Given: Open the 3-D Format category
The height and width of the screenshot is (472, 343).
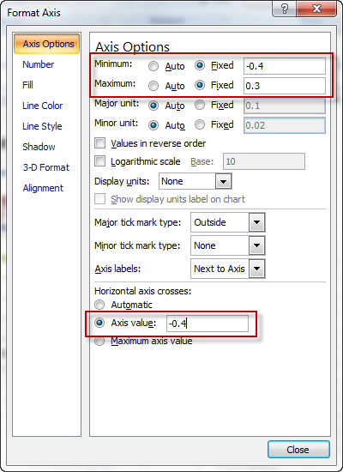Looking at the screenshot, I should pyautogui.click(x=46, y=167).
